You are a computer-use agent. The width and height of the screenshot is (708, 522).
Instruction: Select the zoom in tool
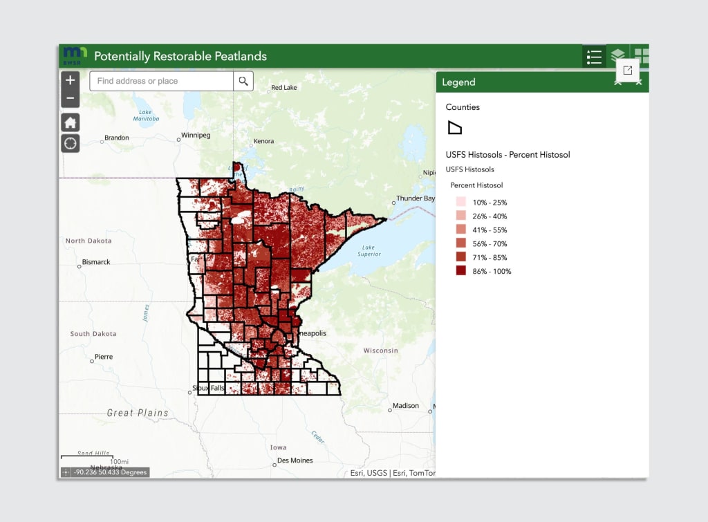70,80
